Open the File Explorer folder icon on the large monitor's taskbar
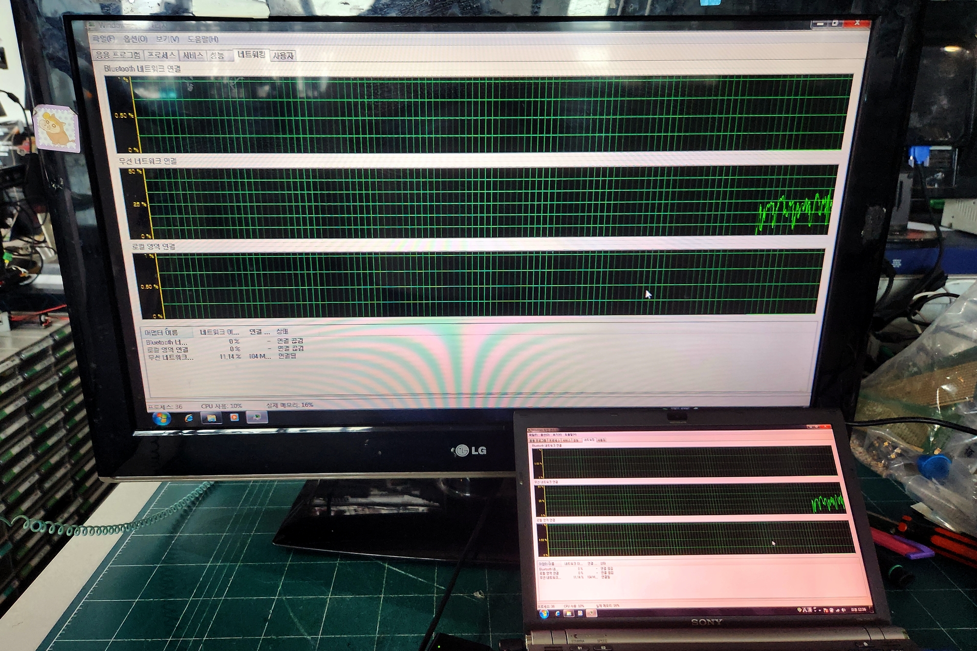This screenshot has height=651, width=977. point(211,418)
